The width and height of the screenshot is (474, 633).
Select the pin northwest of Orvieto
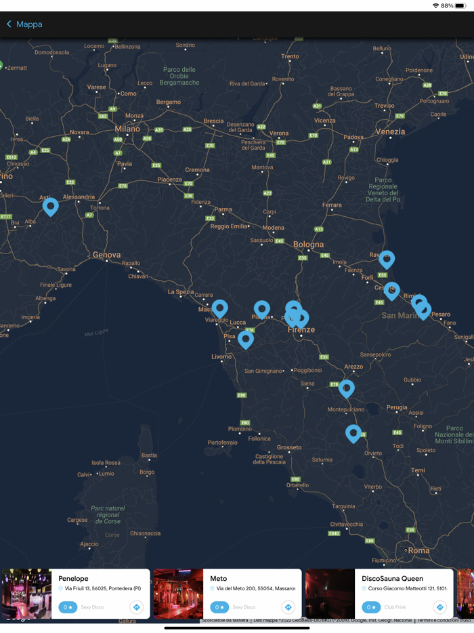(x=353, y=434)
